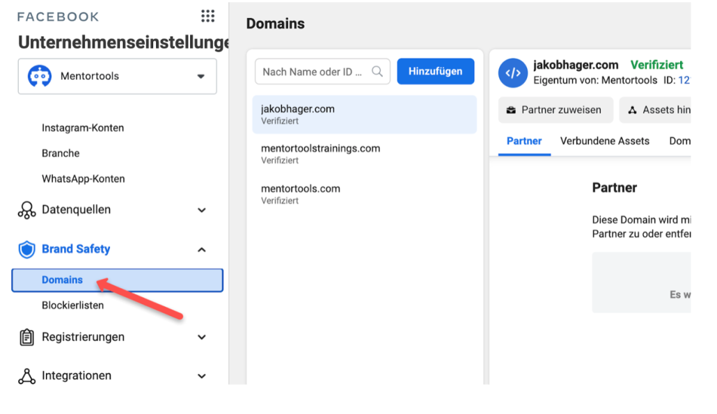The height and width of the screenshot is (414, 717).
Task: Click the Integrationen label in sidebar
Action: 77,376
